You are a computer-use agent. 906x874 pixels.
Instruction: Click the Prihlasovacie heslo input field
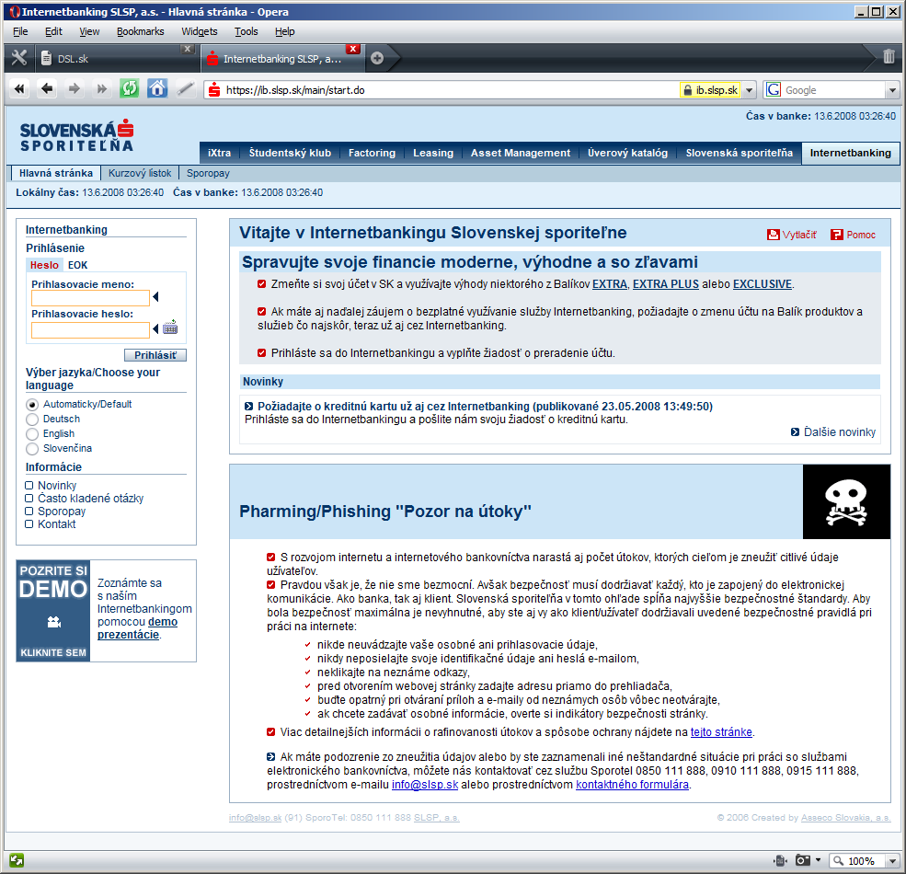coord(91,330)
